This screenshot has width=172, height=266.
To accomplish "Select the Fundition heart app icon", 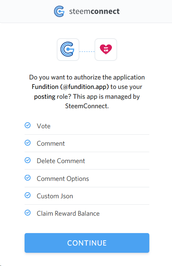I will 106,49.
